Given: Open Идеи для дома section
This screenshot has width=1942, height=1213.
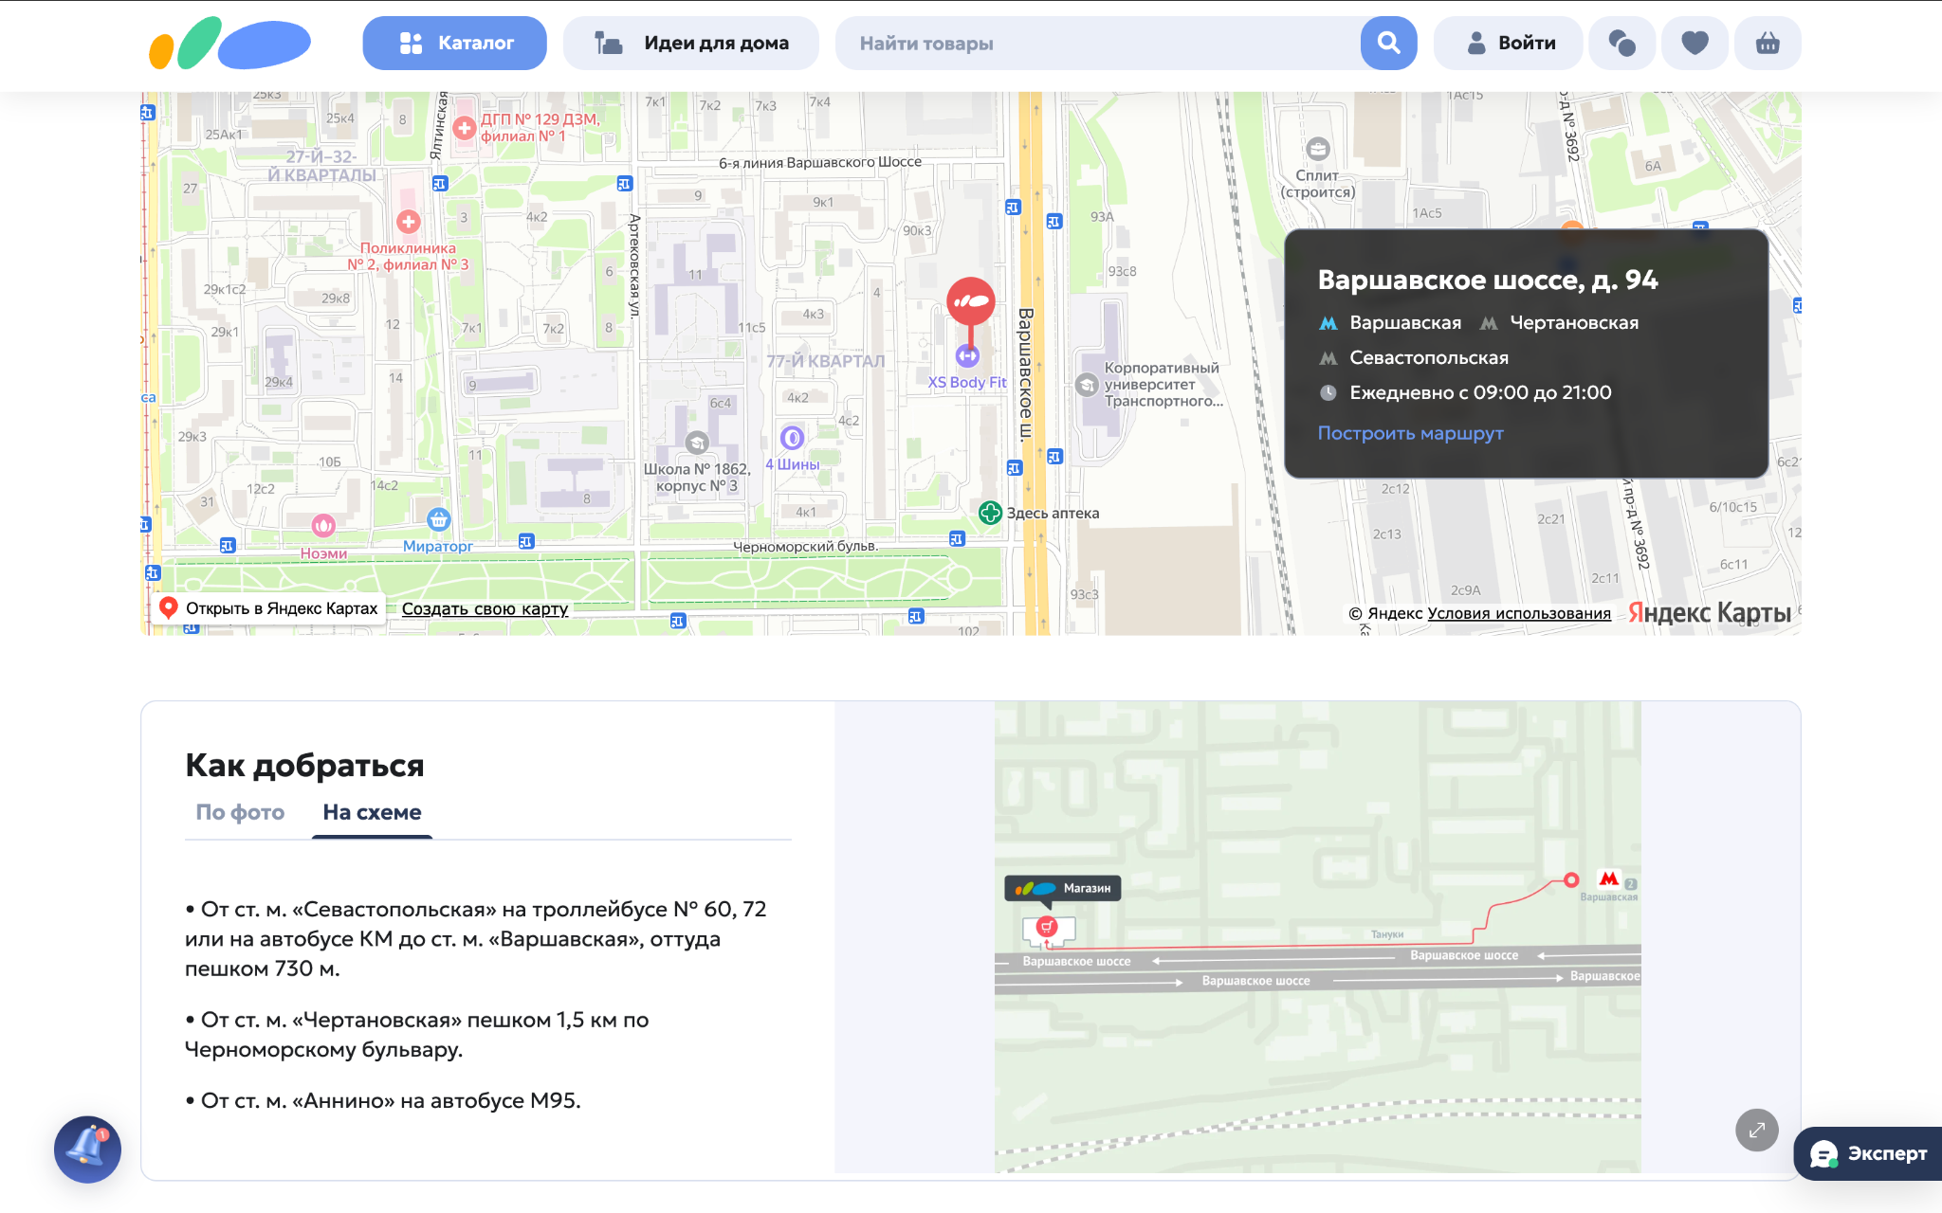Looking at the screenshot, I should 691,44.
